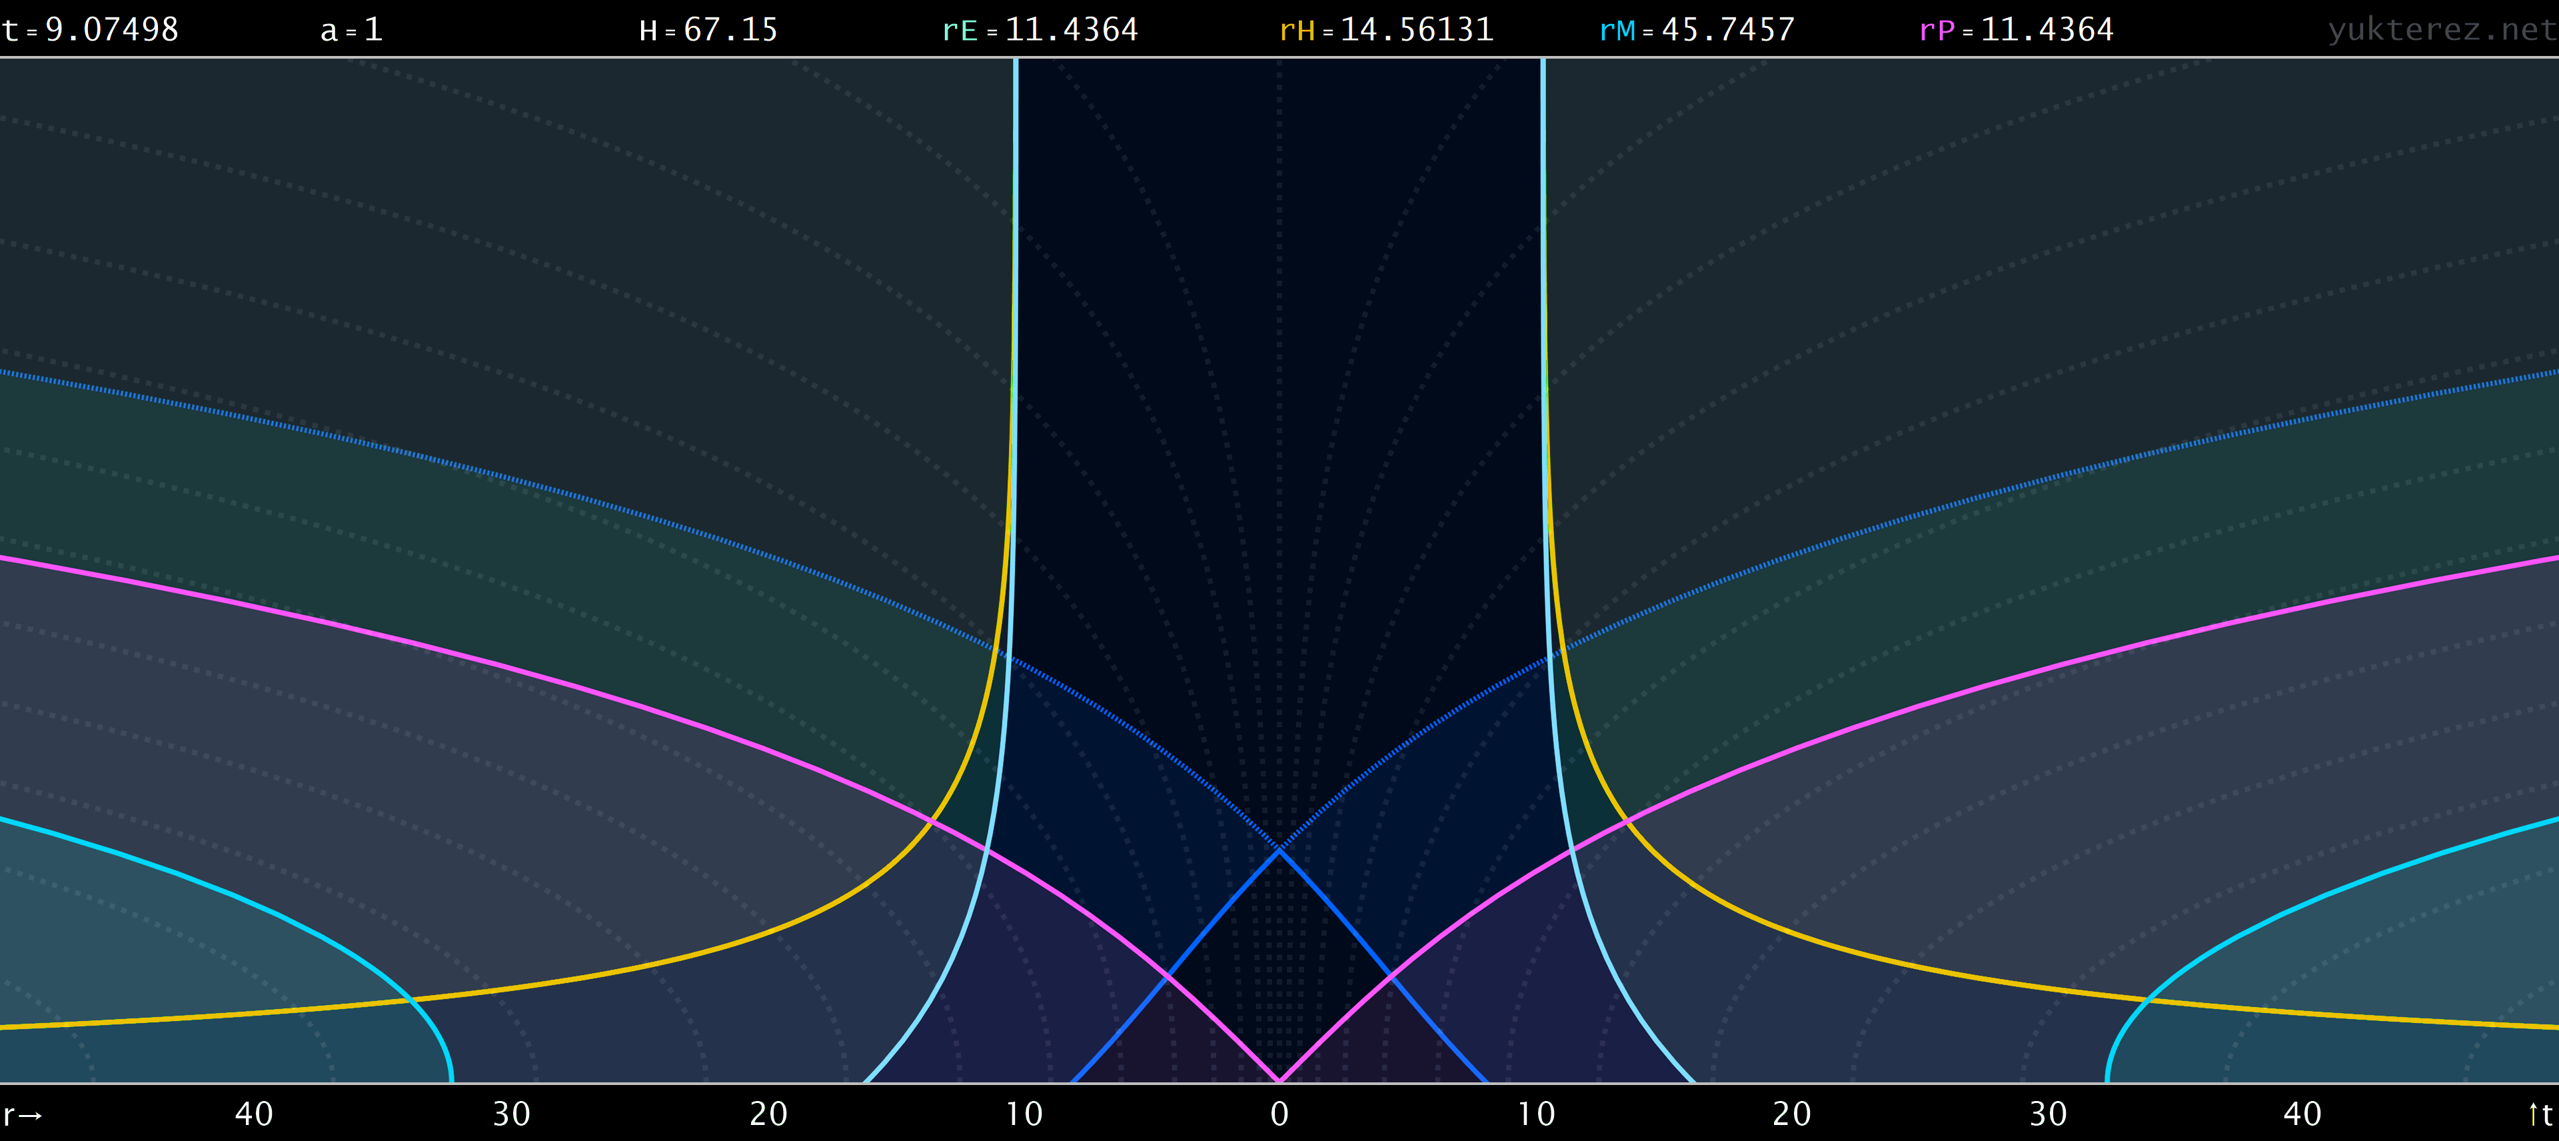Click the ↑t axis label
2559x1141 pixels.
[x=2540, y=1114]
